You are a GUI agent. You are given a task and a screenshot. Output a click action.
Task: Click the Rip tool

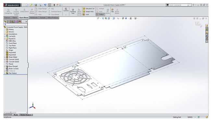coord(112,10)
